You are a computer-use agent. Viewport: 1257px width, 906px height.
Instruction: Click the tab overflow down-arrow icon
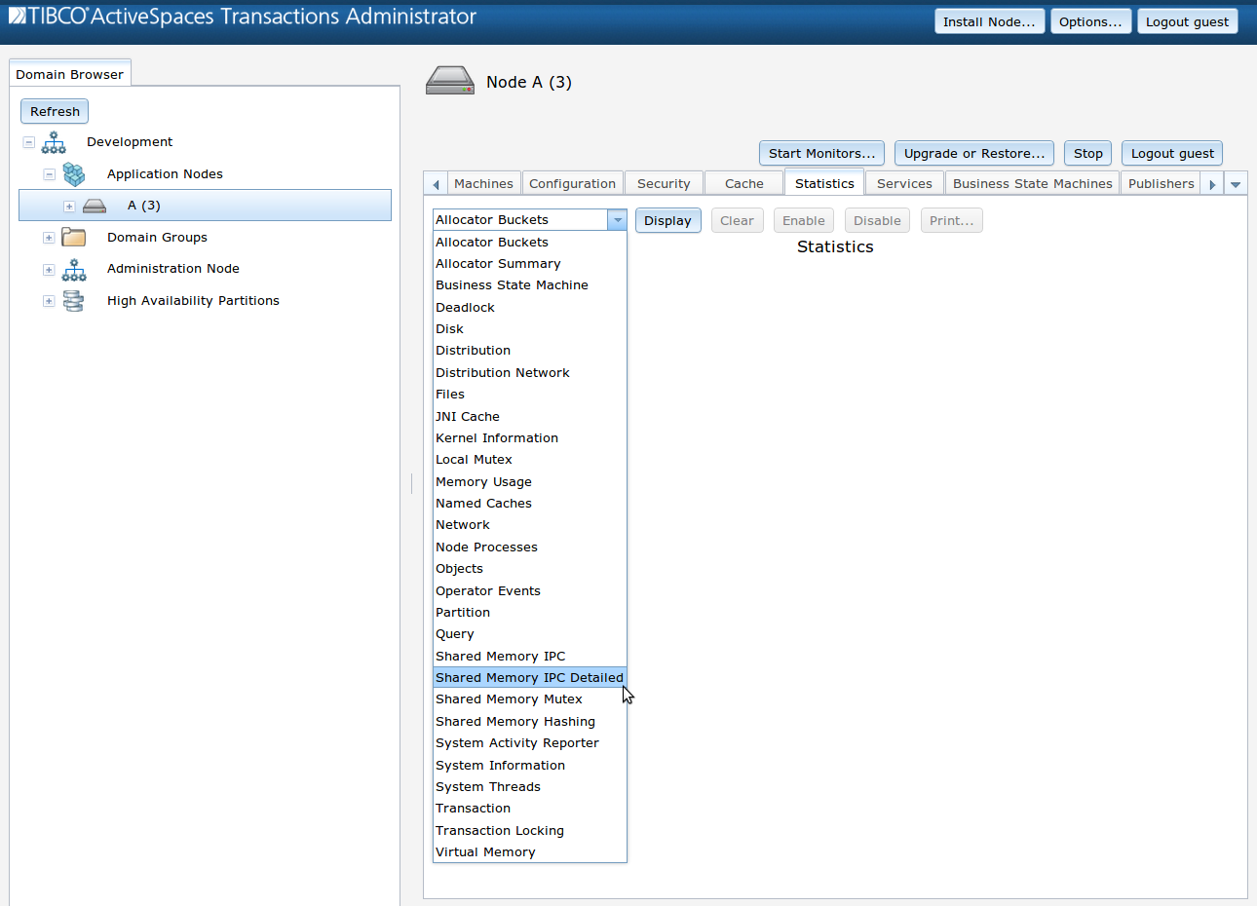pyautogui.click(x=1236, y=182)
